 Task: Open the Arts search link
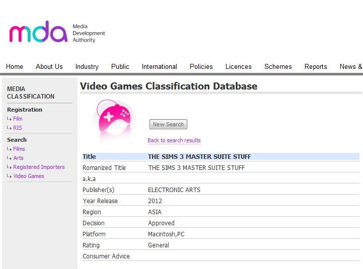point(18,158)
